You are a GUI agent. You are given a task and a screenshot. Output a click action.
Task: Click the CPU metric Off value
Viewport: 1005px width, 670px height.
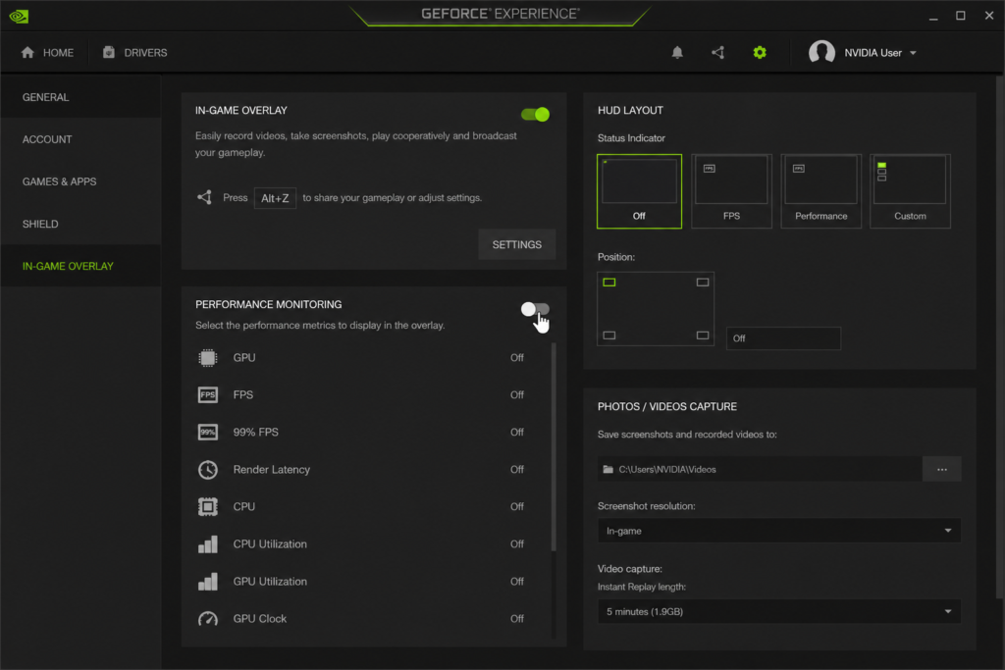[x=516, y=506]
